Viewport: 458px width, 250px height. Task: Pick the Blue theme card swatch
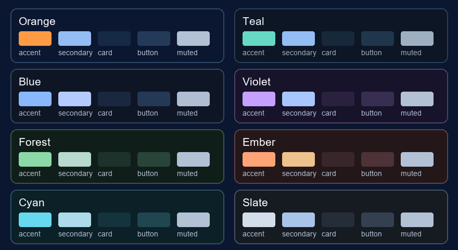coord(114,99)
